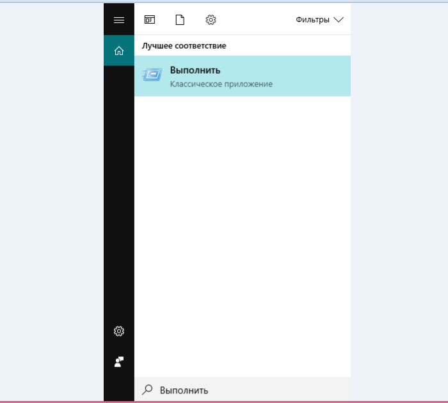Click the Классическое приложение subtitle
Screen dimensions: 448x403
[x=221, y=84]
